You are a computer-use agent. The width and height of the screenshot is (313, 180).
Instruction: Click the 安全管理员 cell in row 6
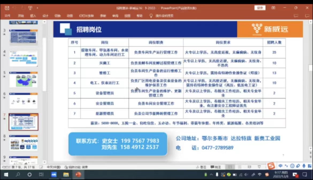[x=105, y=103]
